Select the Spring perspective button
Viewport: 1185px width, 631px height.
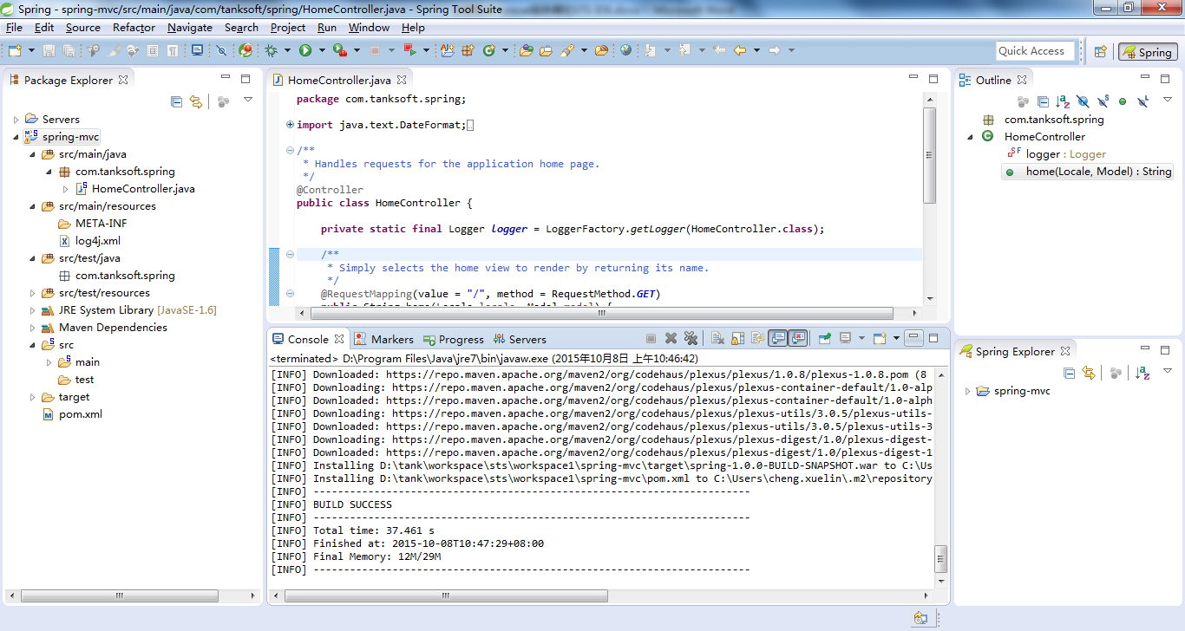point(1148,52)
